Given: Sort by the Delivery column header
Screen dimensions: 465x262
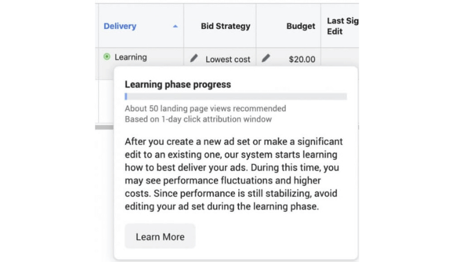Looking at the screenshot, I should point(120,26).
